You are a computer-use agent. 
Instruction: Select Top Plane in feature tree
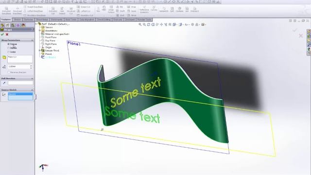pyautogui.click(x=50, y=41)
